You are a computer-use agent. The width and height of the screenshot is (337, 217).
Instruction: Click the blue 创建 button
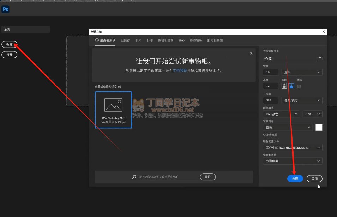click(295, 179)
